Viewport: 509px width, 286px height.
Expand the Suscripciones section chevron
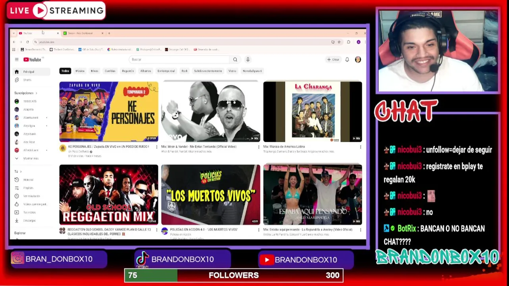coord(36,93)
